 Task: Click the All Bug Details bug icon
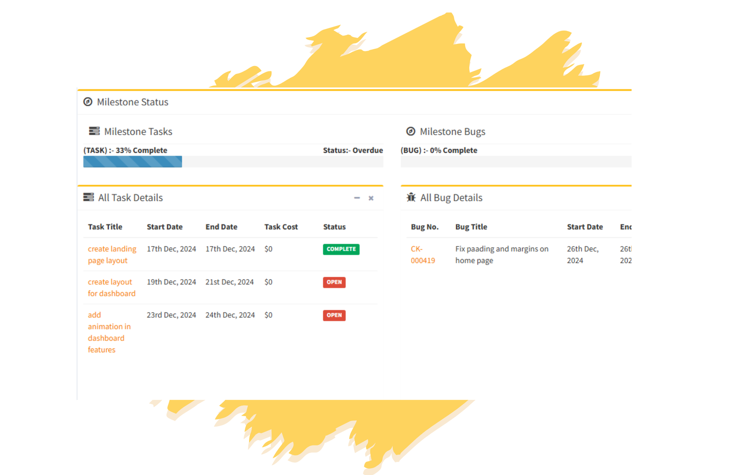tap(411, 197)
